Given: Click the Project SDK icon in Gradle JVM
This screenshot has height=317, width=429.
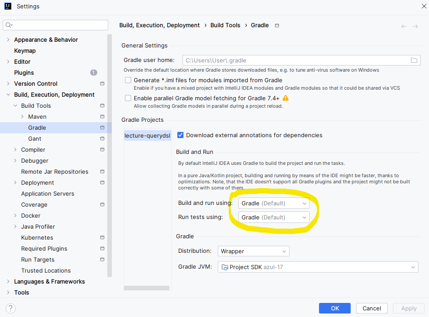Looking at the screenshot, I should 225,267.
